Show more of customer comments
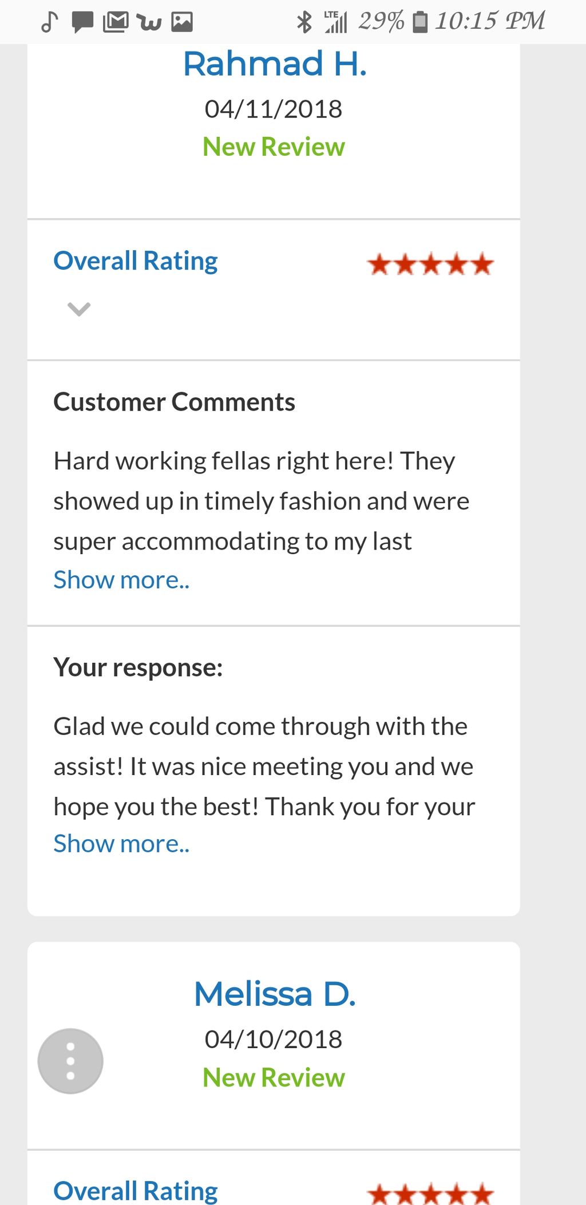Screen dimensions: 586x1205 coord(121,580)
